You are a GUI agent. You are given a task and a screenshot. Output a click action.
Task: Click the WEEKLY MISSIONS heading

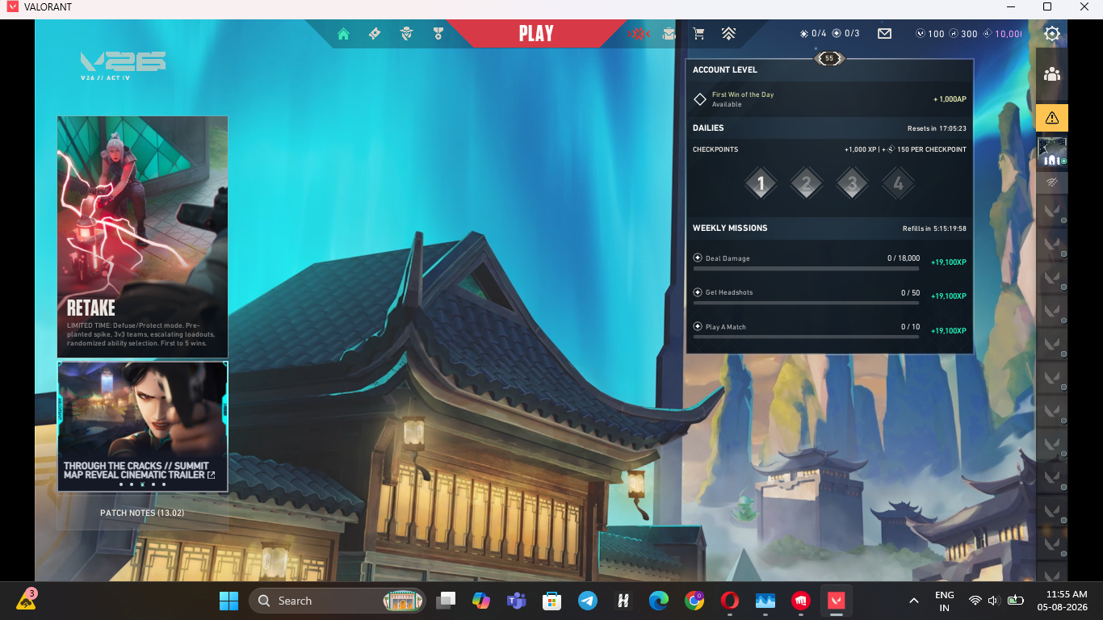coord(730,228)
